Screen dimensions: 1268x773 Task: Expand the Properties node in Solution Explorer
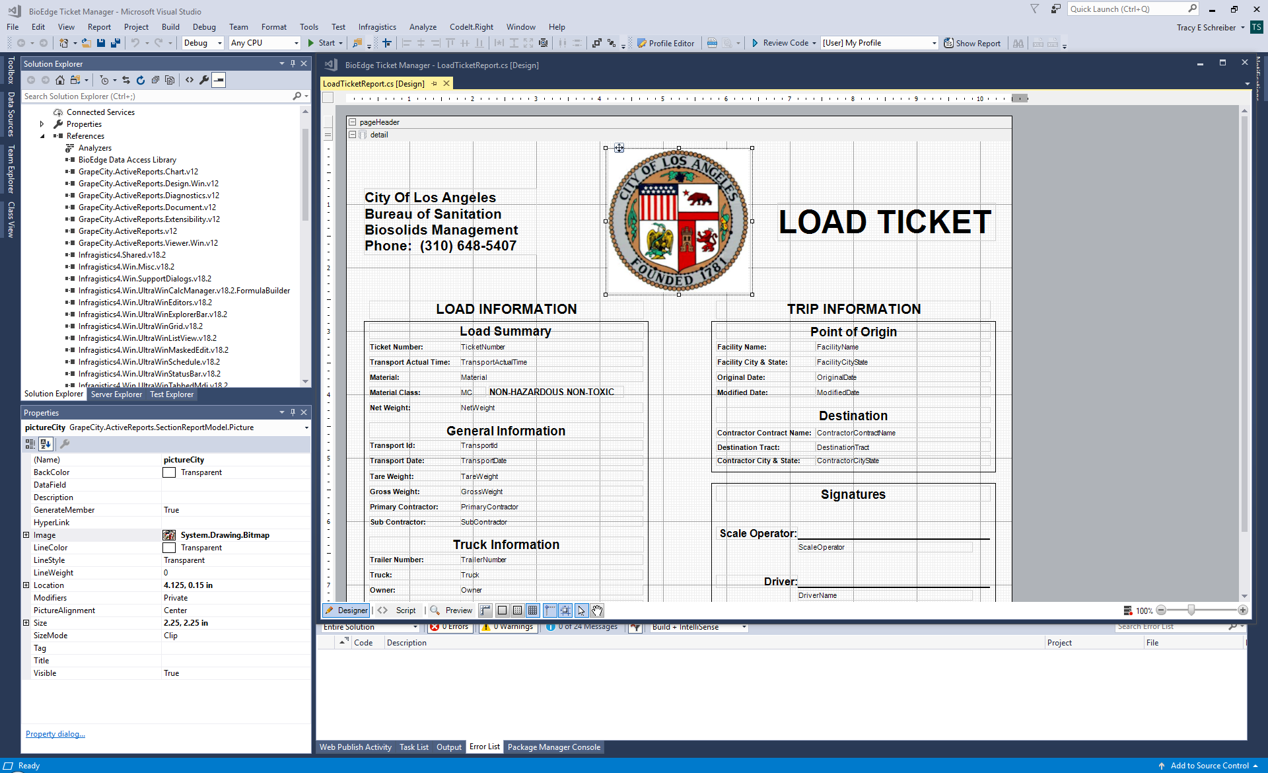(42, 124)
